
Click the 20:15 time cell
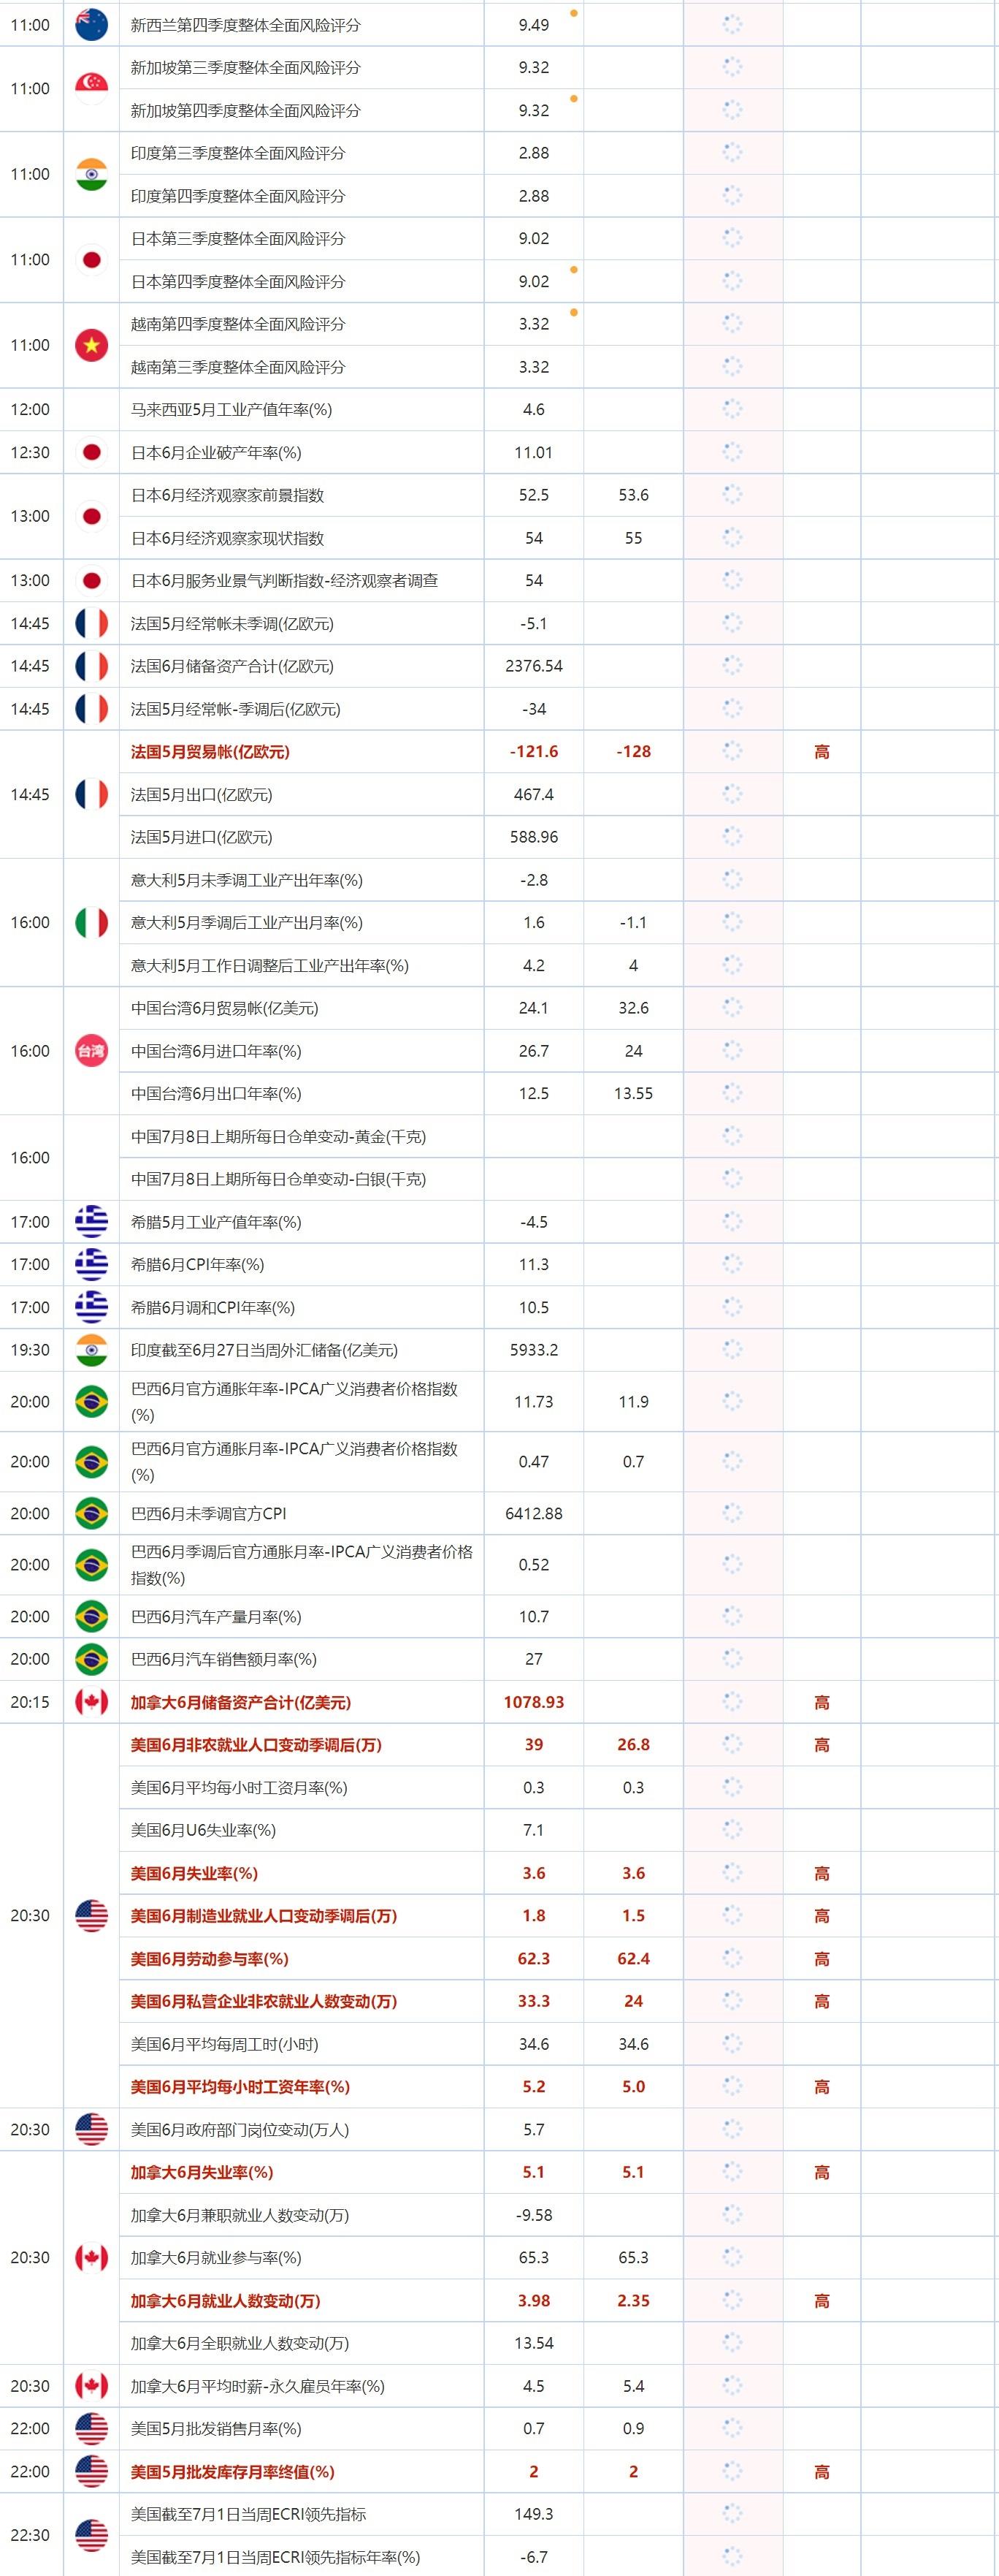(30, 1702)
